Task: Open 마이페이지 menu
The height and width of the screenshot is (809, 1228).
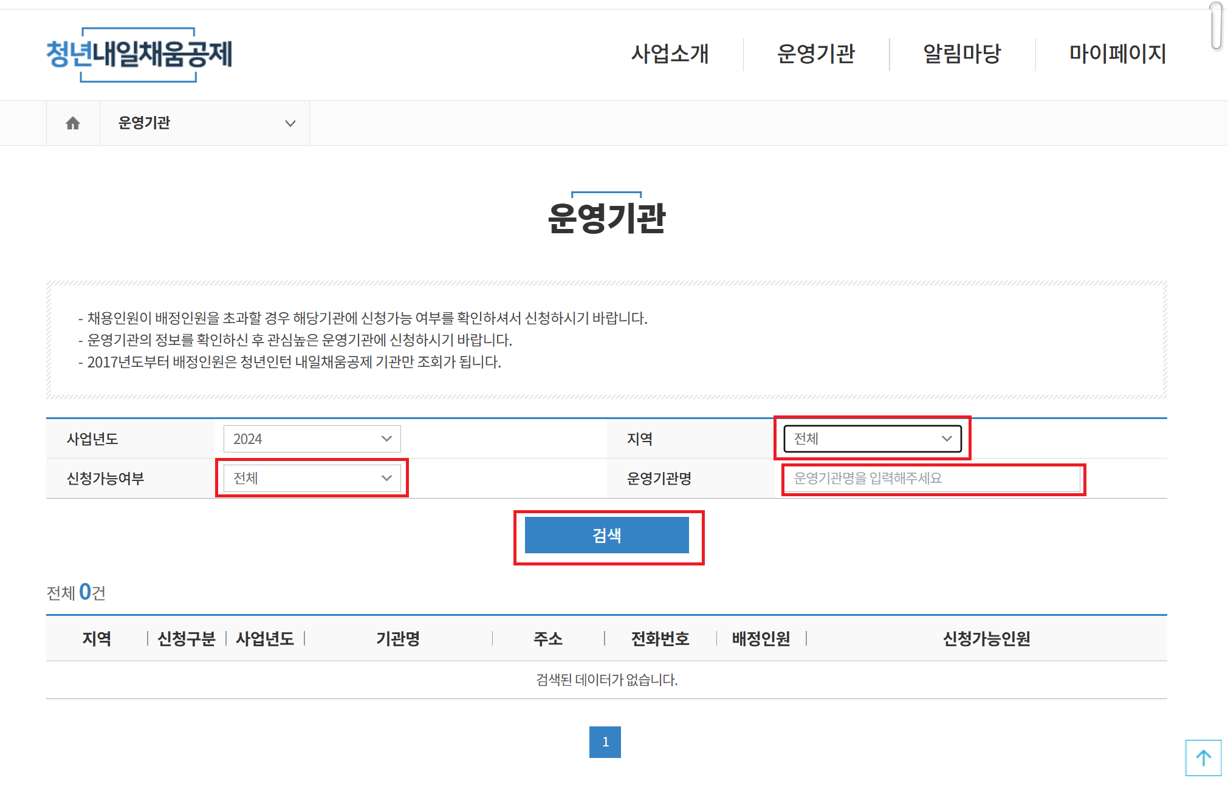Action: tap(1117, 54)
